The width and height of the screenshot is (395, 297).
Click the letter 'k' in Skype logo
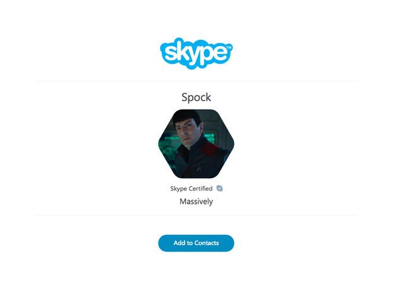coord(183,51)
